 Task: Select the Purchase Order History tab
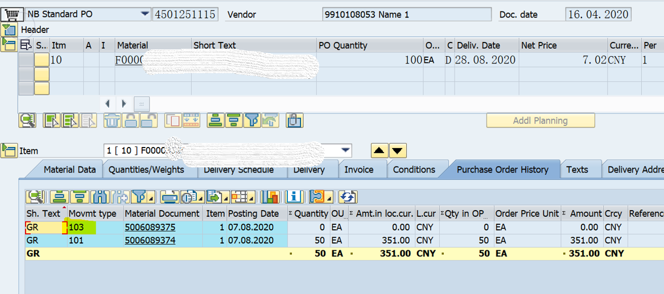(x=502, y=170)
